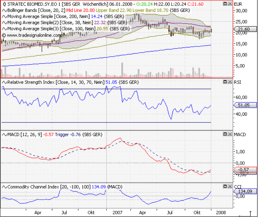Image resolution: width=259 pixels, height=217 pixels.
Task: Click the high value H:22.00
Action: pos(162,4)
